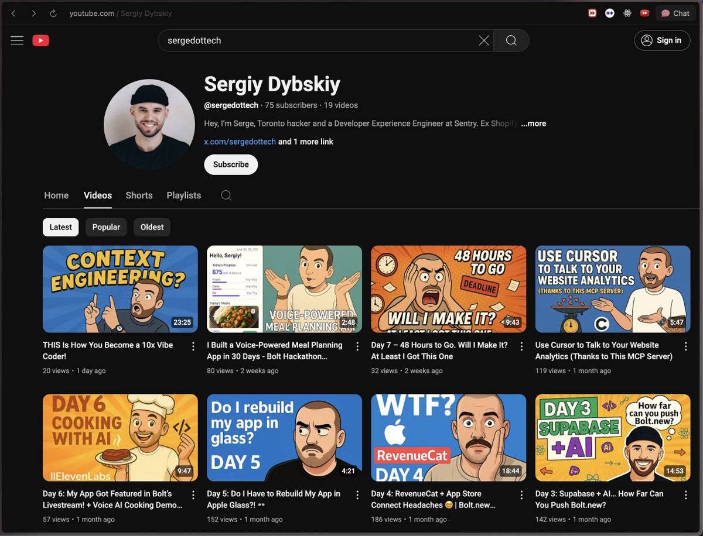Search within channel using the magnifier icon
Viewport: 703px width, 536px height.
point(226,195)
